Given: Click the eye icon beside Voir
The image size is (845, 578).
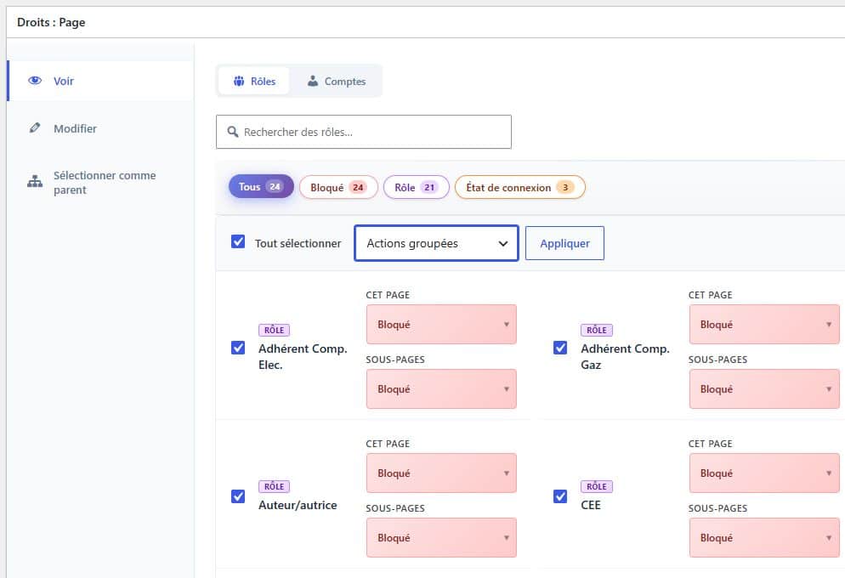Looking at the screenshot, I should (35, 81).
